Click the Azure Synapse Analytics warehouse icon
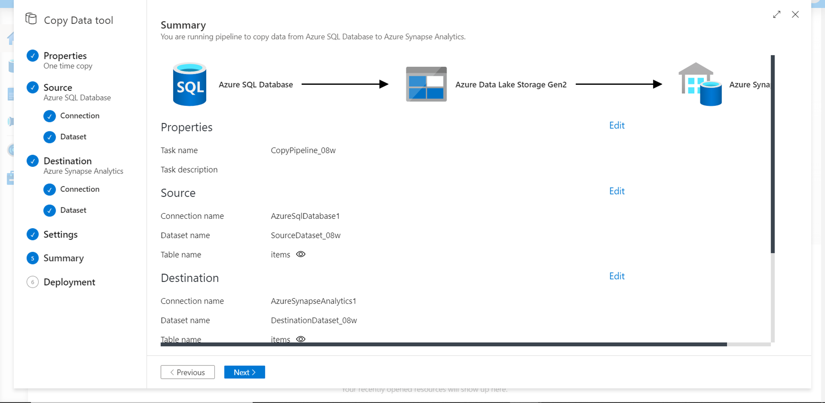 pyautogui.click(x=700, y=84)
